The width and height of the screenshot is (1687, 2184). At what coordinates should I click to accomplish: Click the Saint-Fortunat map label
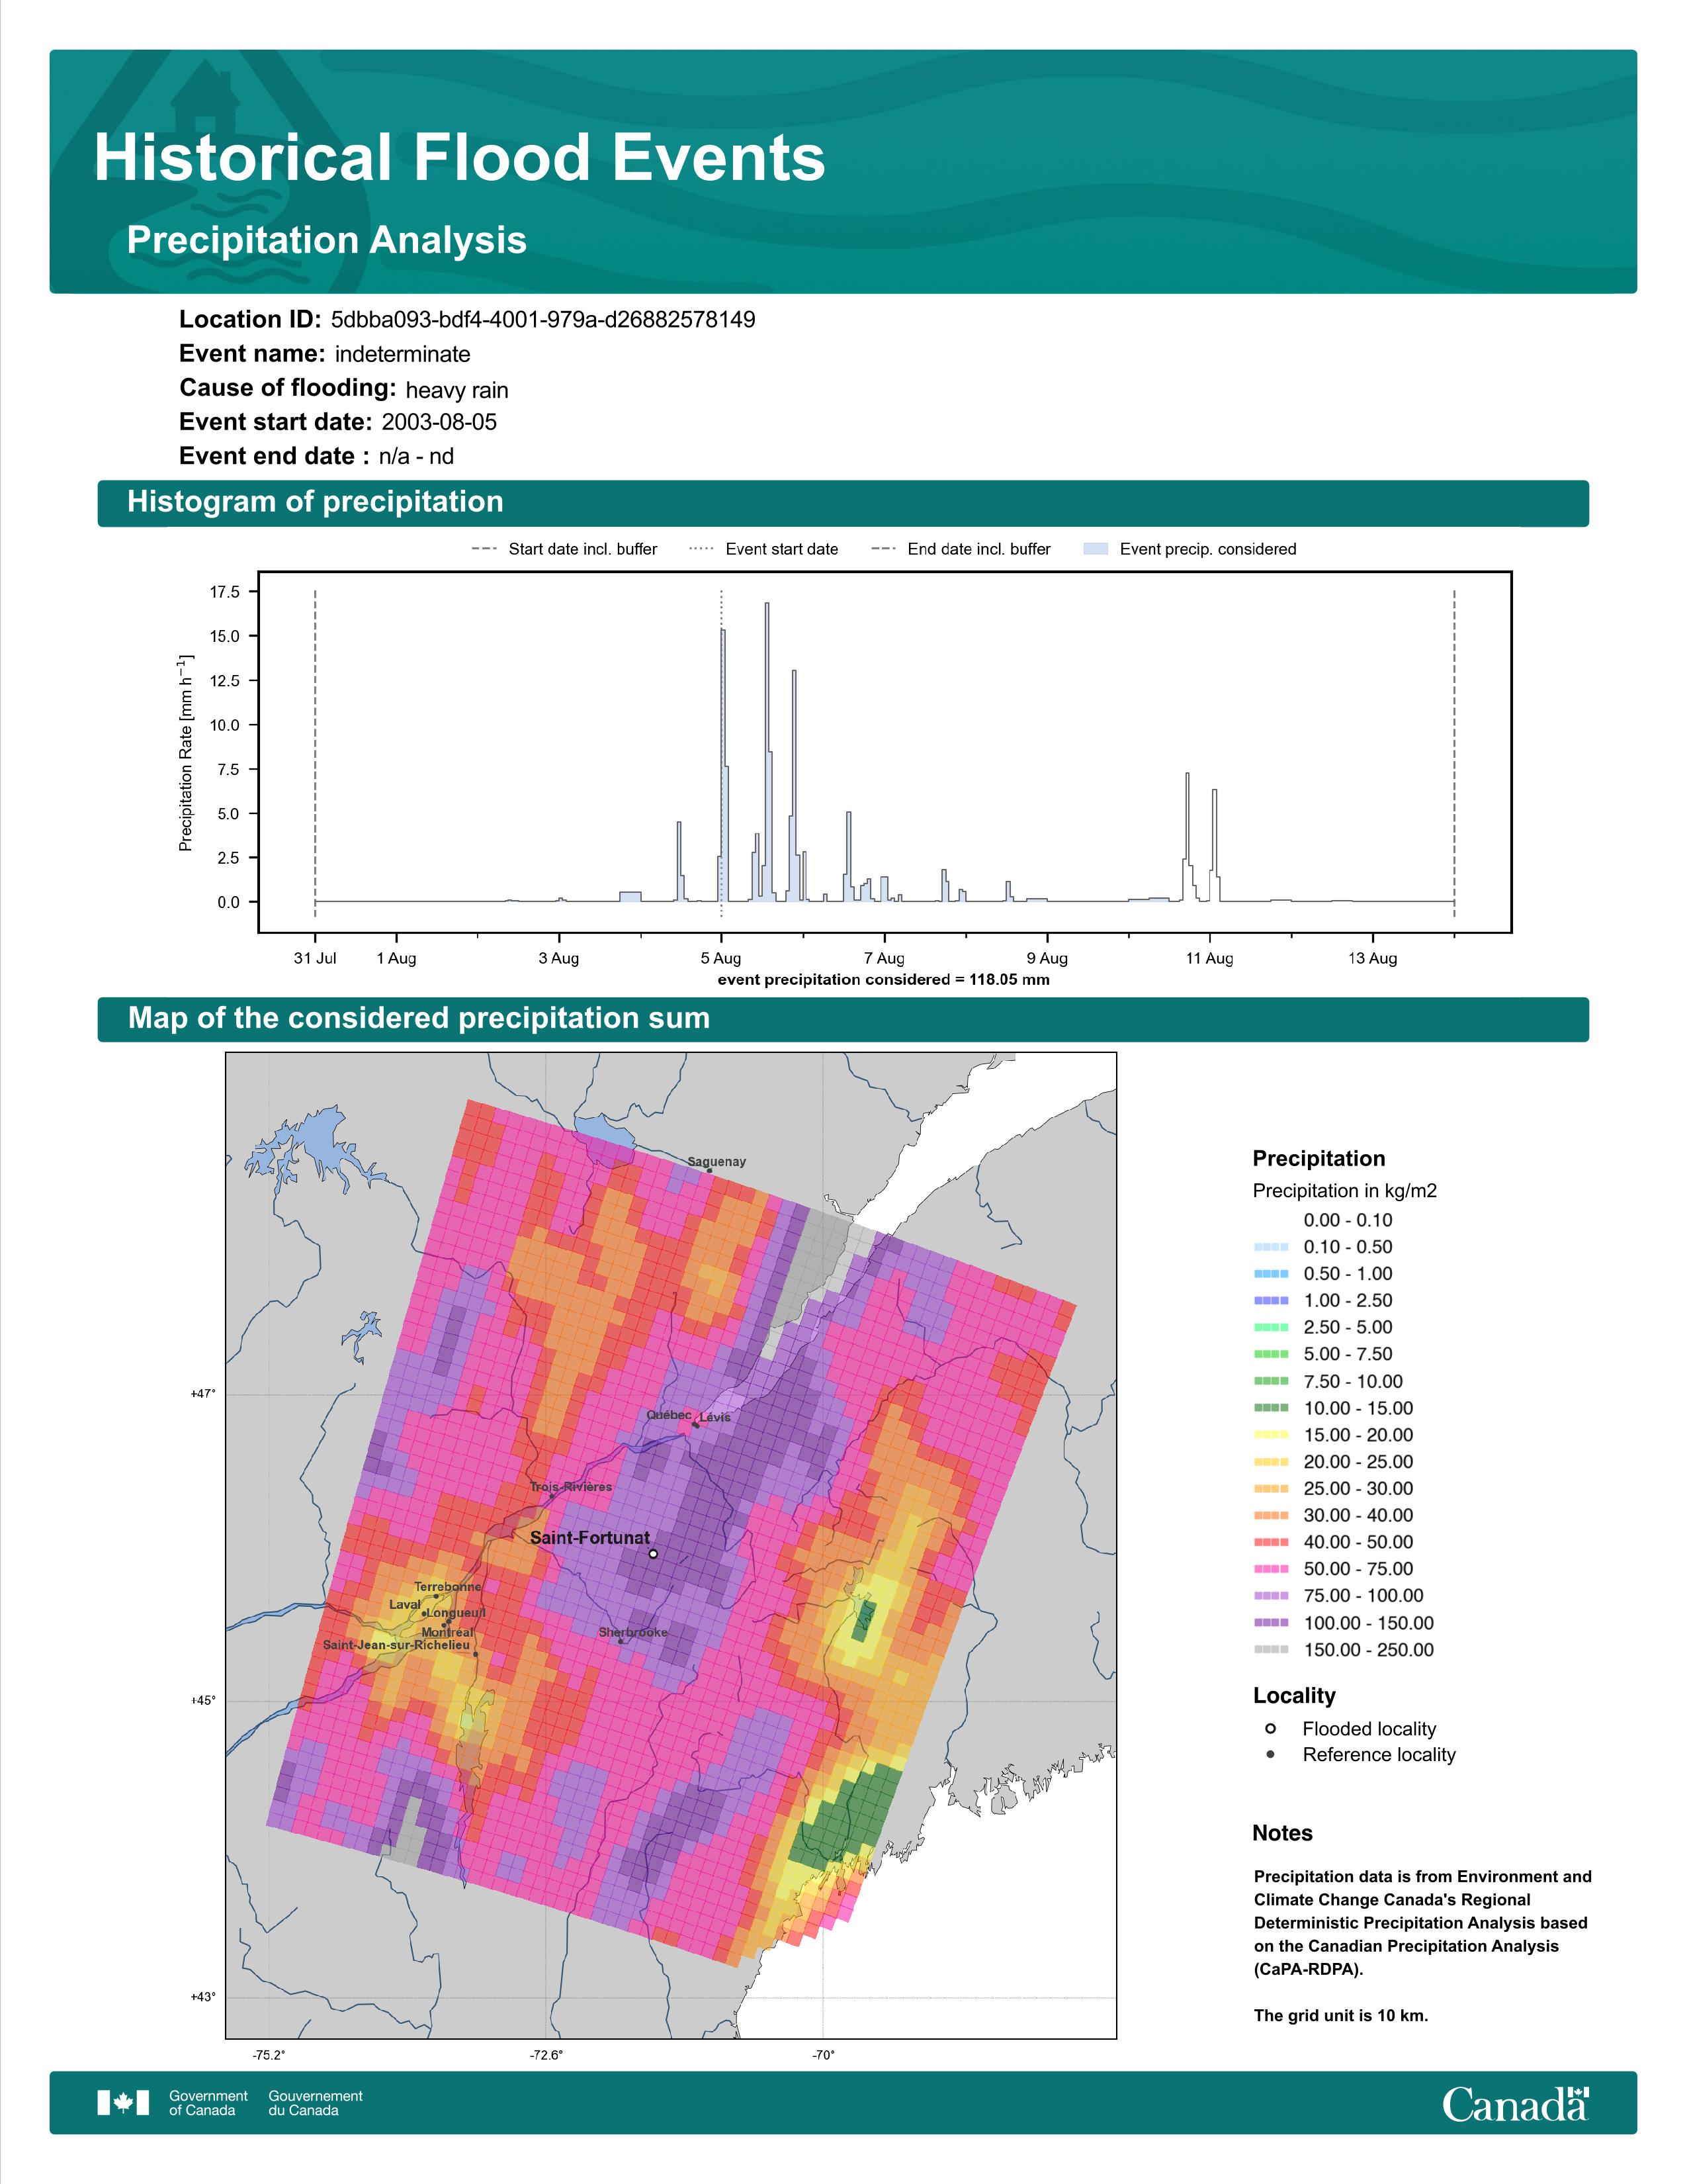pyautogui.click(x=589, y=1538)
